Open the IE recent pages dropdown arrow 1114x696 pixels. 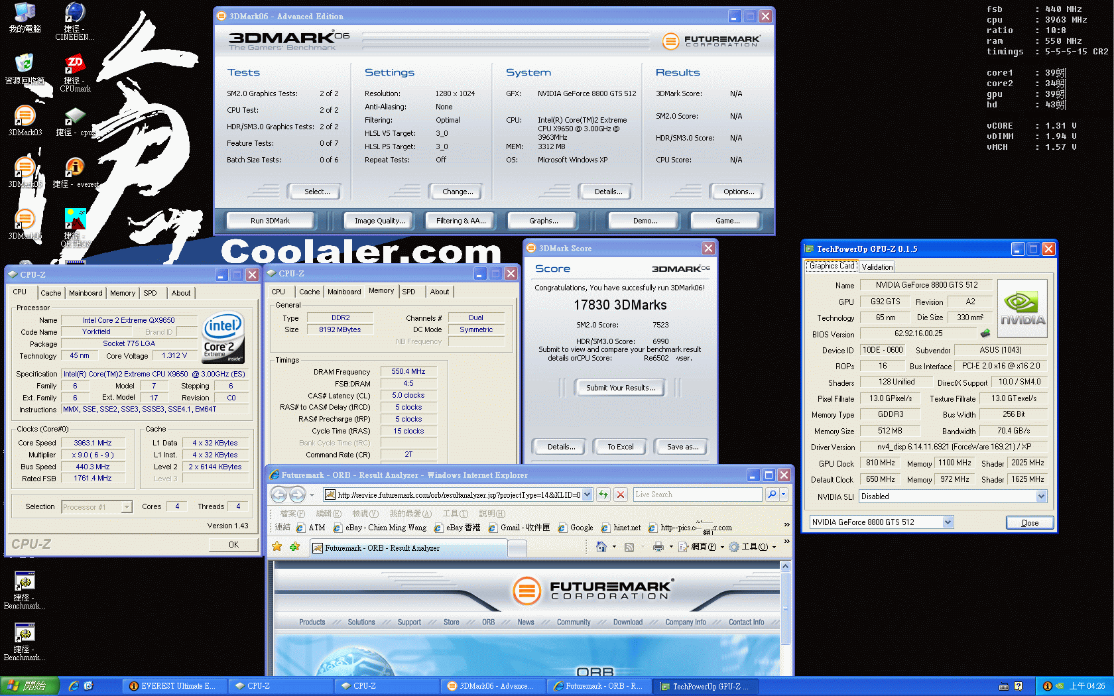click(312, 495)
